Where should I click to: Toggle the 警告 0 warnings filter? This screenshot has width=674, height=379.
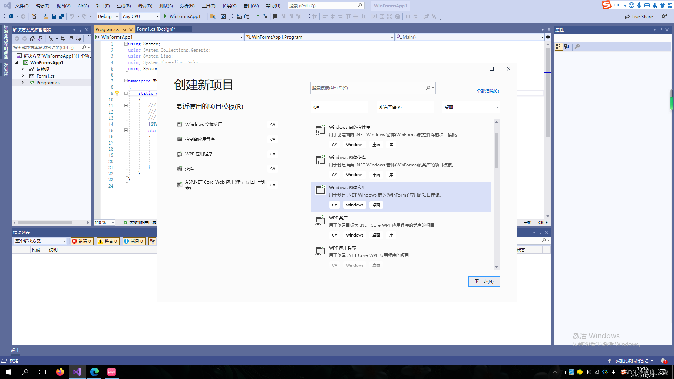[x=108, y=241]
